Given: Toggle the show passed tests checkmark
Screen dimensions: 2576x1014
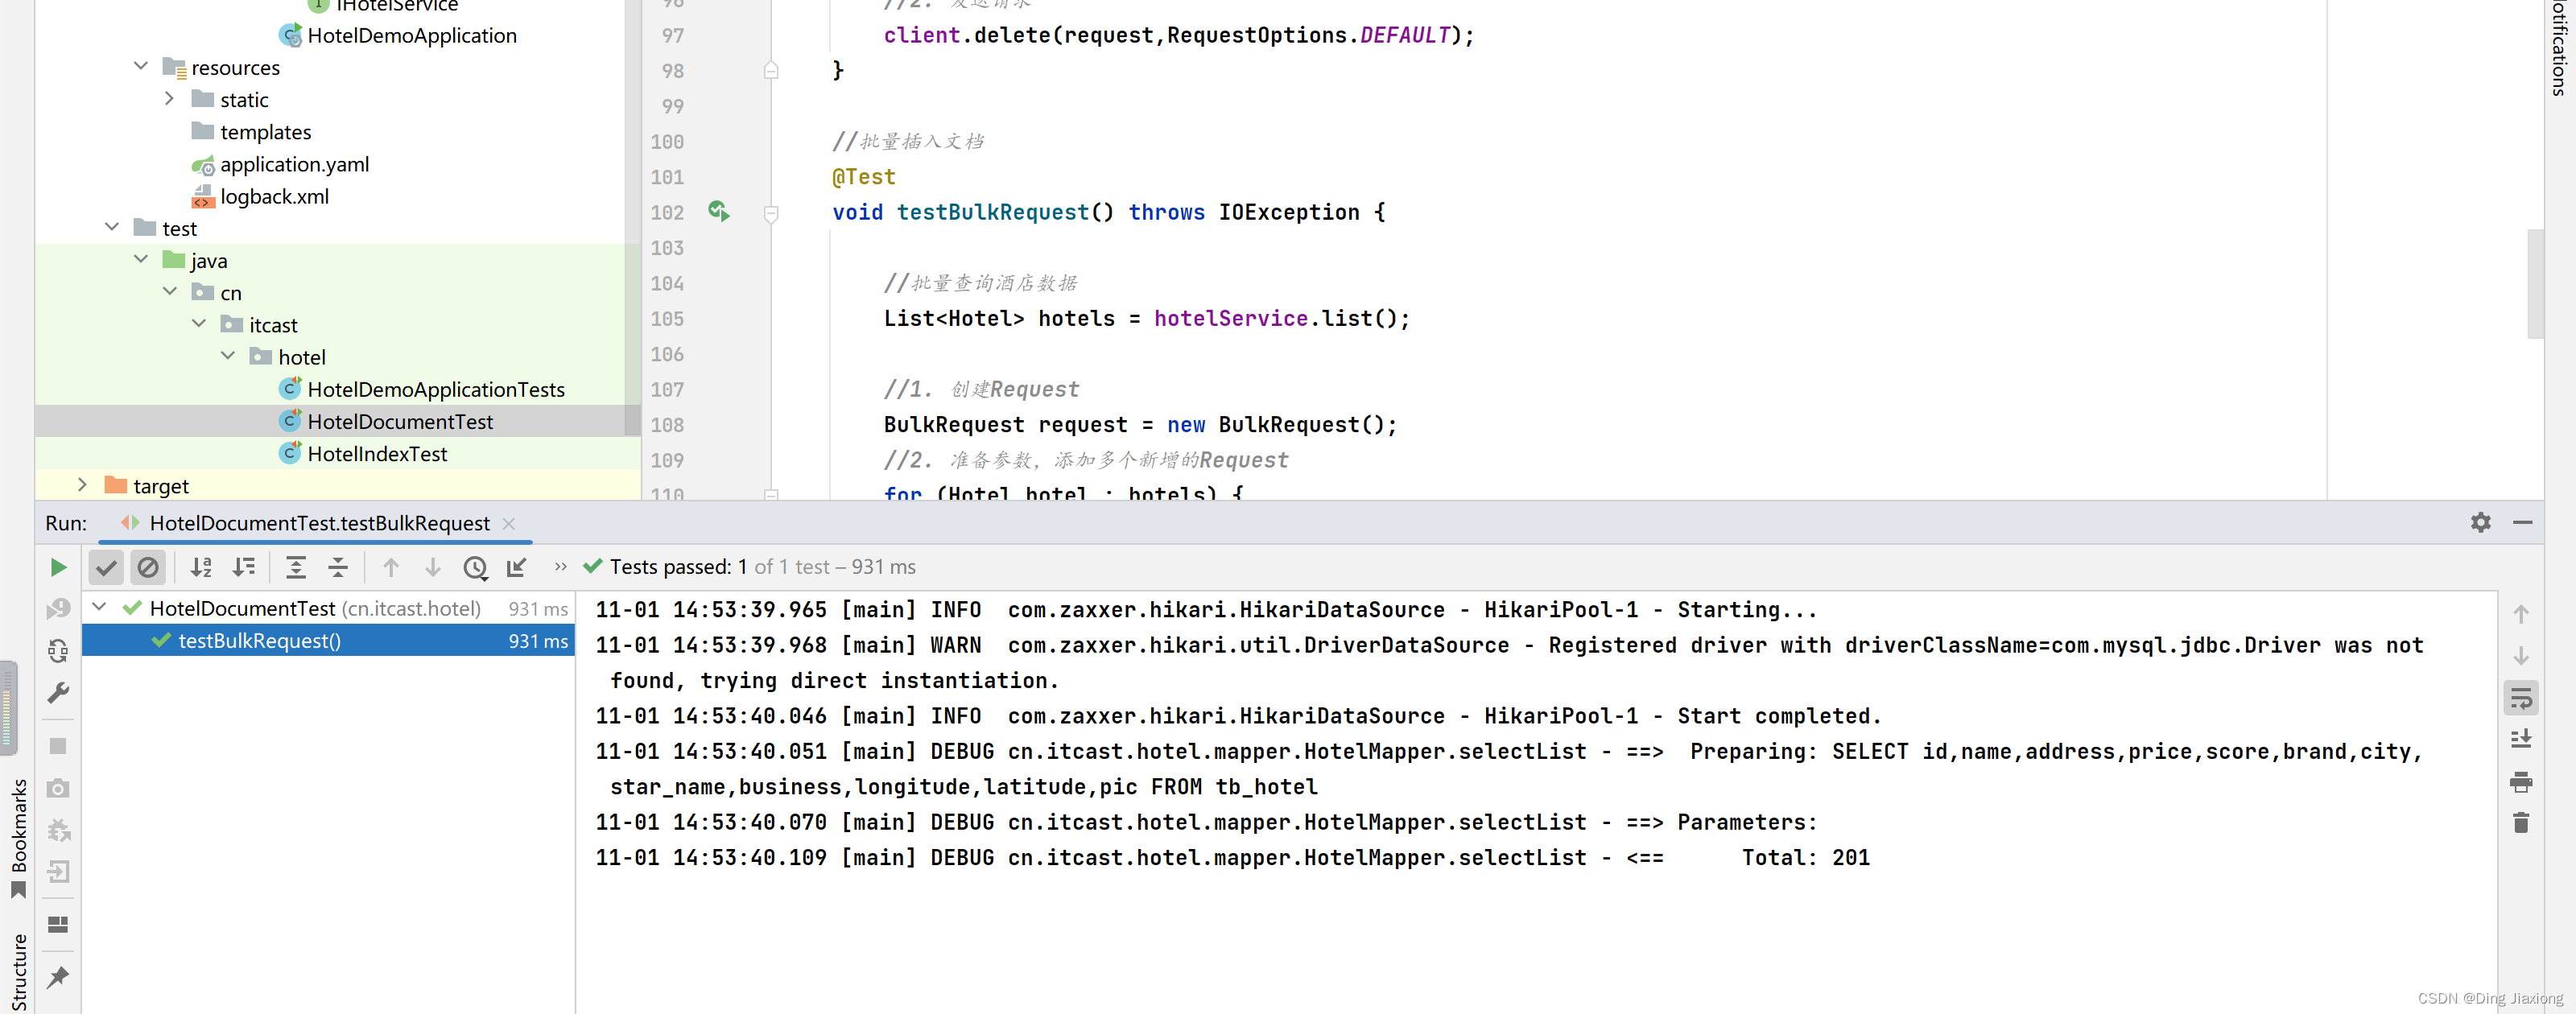Looking at the screenshot, I should point(106,567).
